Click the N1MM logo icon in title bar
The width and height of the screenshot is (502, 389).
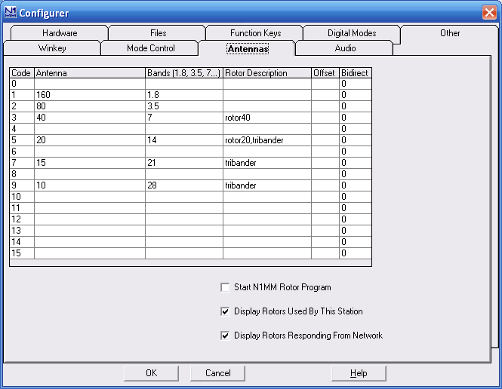tap(11, 13)
